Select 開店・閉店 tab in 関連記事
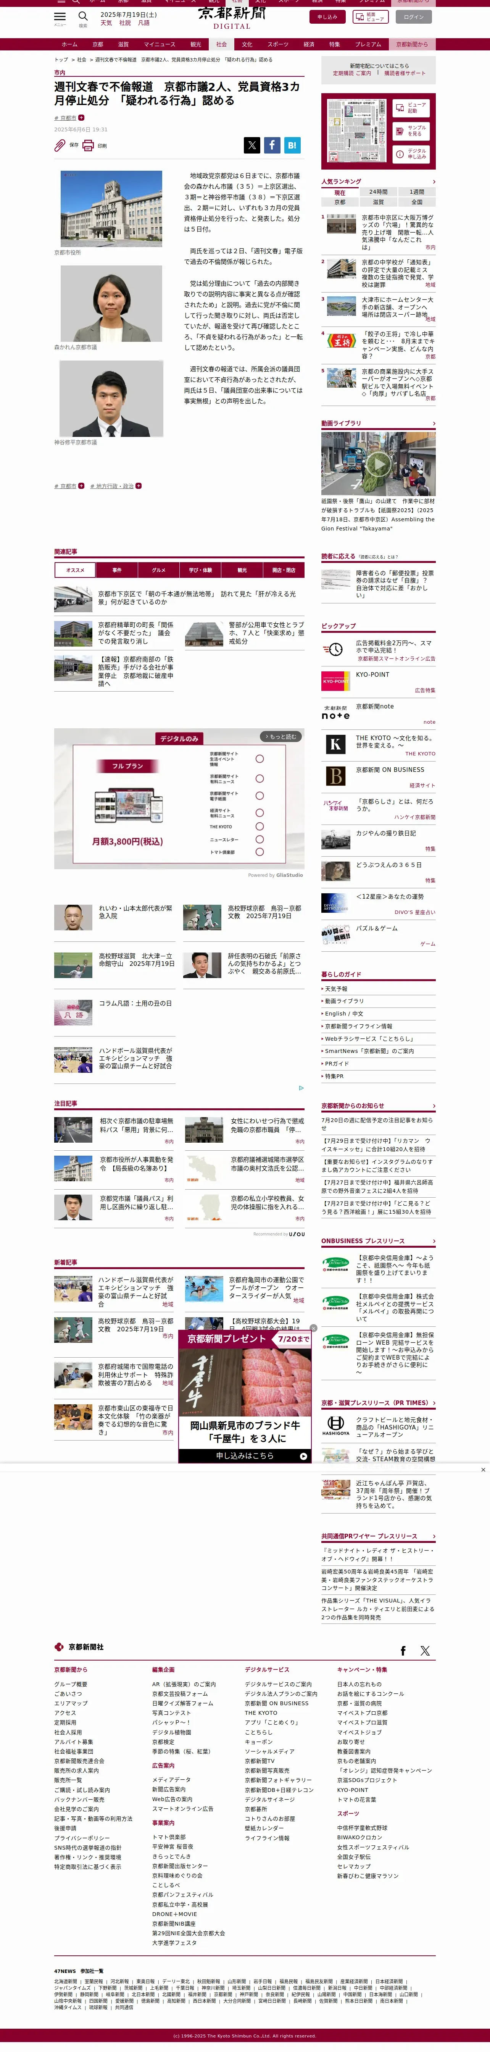 (x=283, y=569)
